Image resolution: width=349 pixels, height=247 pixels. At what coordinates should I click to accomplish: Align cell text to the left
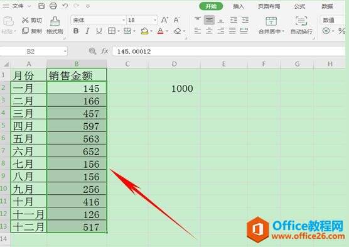pos(198,31)
